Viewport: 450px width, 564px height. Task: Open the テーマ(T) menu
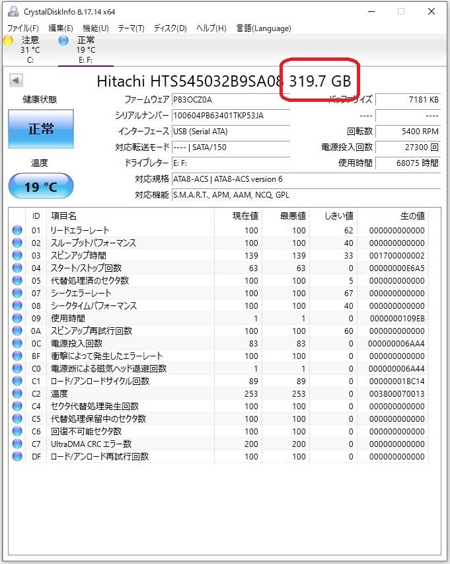131,28
